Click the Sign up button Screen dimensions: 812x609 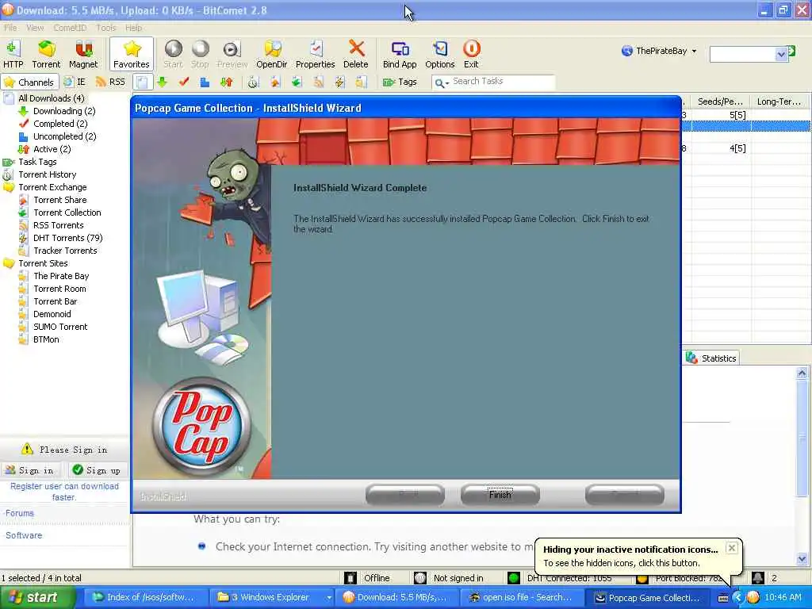97,470
